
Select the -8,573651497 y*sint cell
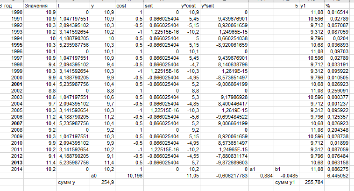(x=224, y=78)
